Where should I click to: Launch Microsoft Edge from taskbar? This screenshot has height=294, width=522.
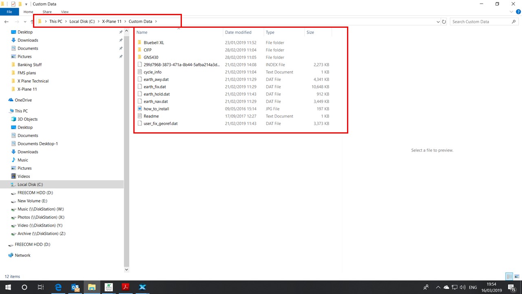[x=58, y=287]
